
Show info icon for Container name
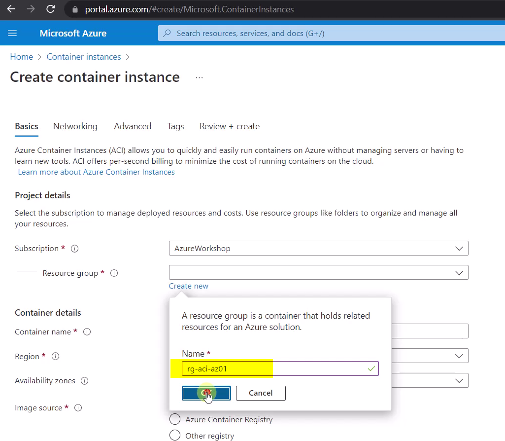pyautogui.click(x=87, y=331)
